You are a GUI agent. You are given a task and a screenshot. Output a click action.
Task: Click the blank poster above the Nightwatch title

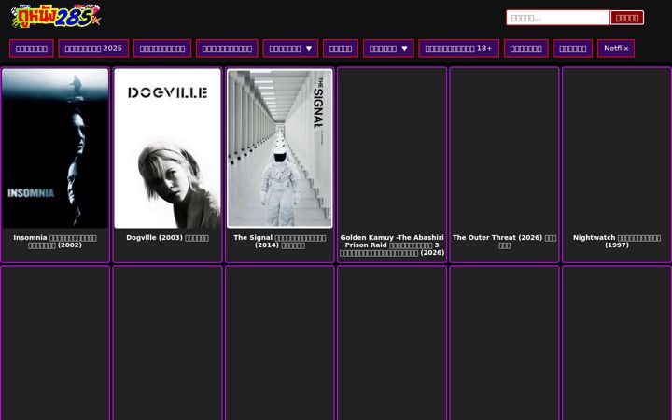click(617, 148)
